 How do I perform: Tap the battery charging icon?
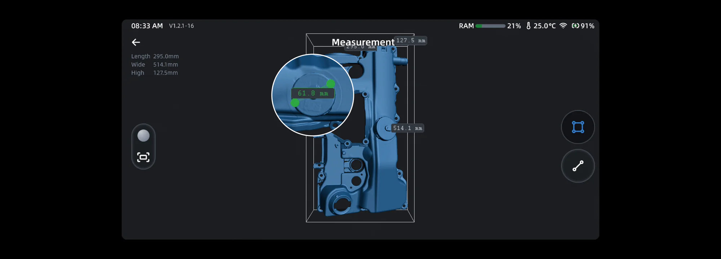click(x=575, y=26)
